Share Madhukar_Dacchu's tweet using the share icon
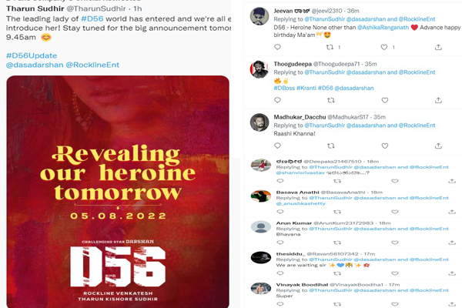Screen dimensions: 462x308 pos(438,146)
